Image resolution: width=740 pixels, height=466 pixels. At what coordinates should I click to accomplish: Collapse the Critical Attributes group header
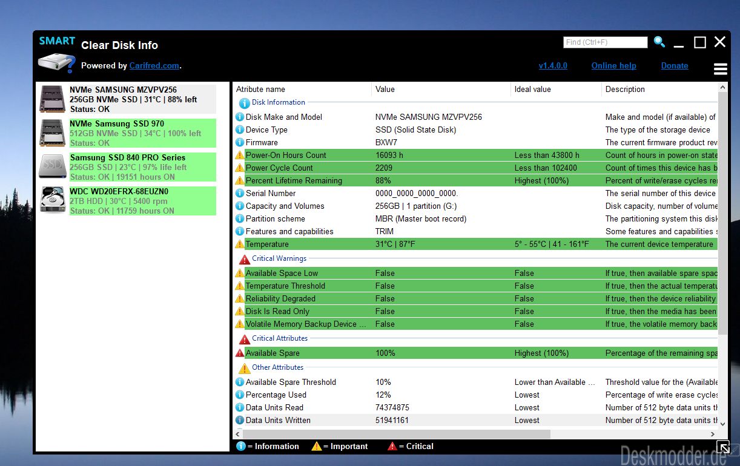[x=280, y=338]
